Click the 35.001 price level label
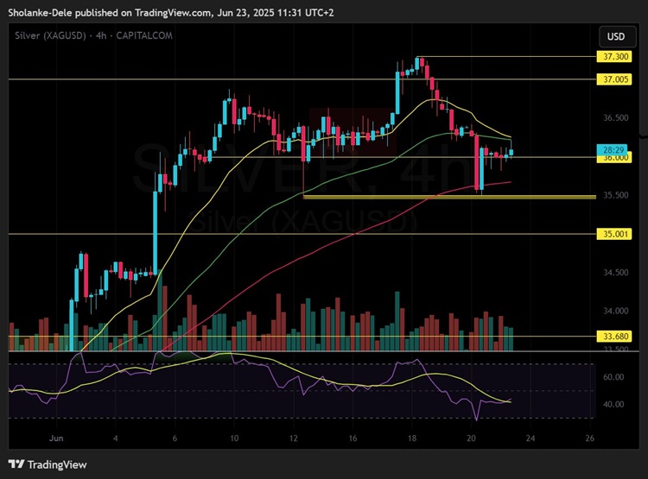 coord(614,234)
